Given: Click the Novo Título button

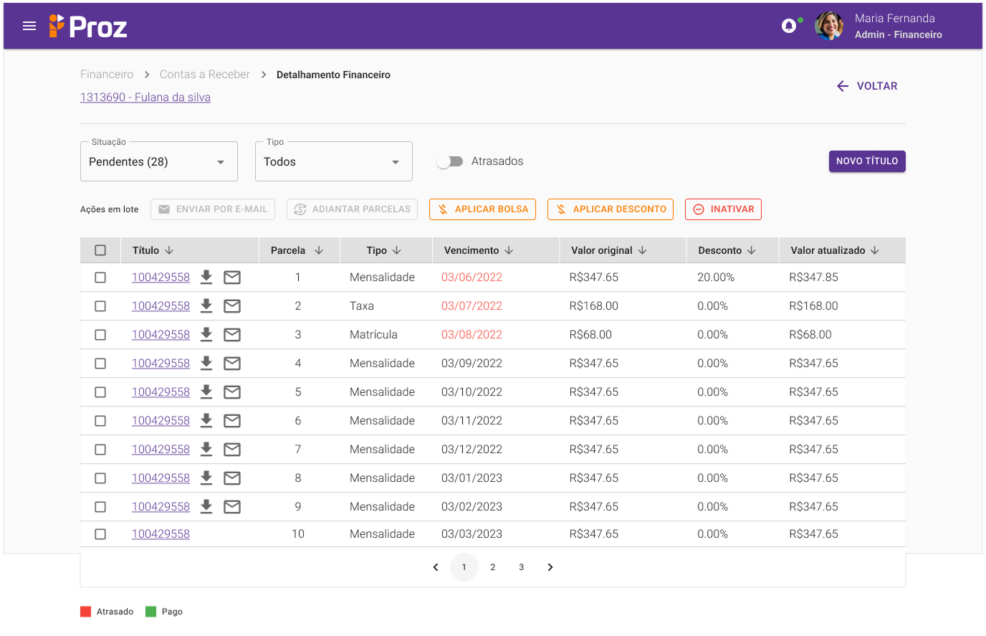Looking at the screenshot, I should click(x=867, y=161).
